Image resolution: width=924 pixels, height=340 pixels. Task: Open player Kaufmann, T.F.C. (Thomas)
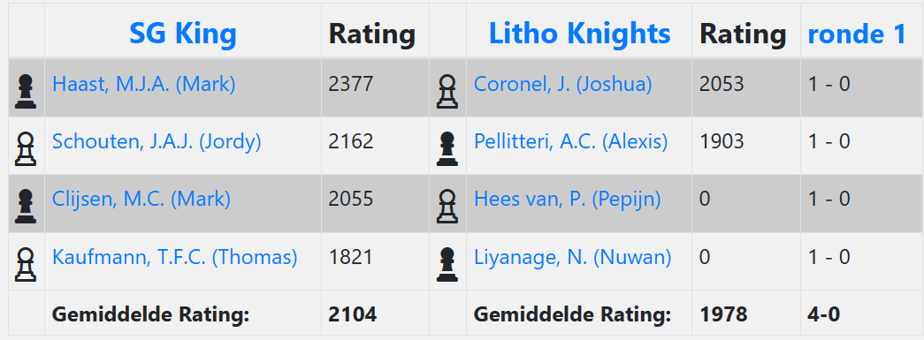[174, 257]
